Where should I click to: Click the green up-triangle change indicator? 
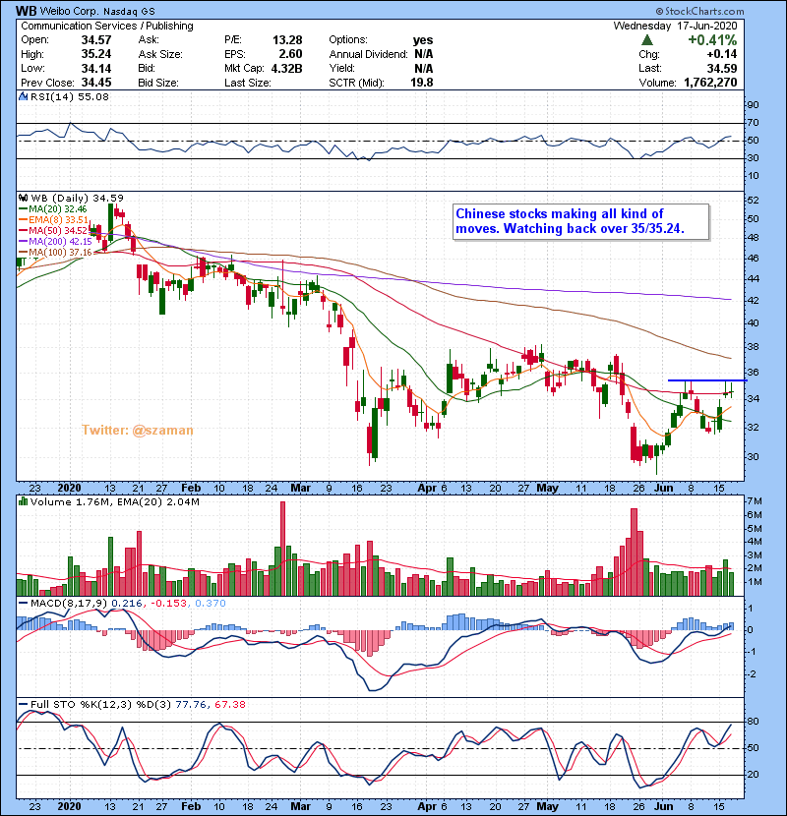pyautogui.click(x=647, y=40)
